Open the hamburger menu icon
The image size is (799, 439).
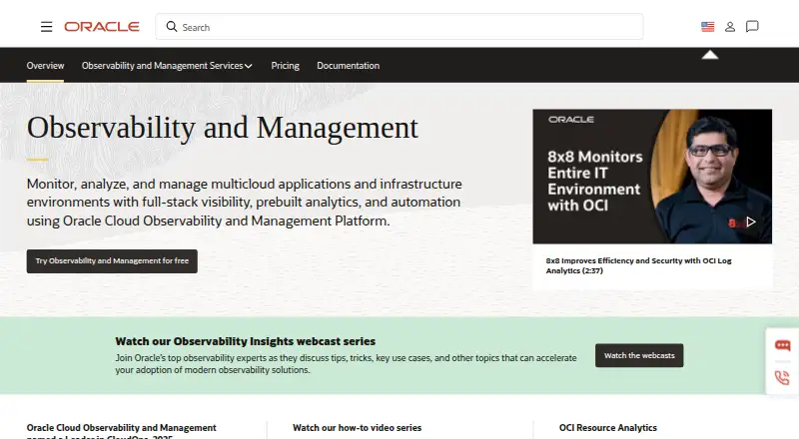[x=46, y=27]
